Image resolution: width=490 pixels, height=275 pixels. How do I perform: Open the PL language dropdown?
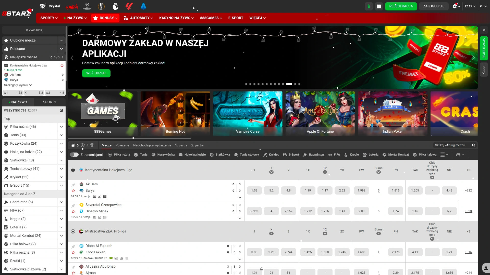click(483, 6)
